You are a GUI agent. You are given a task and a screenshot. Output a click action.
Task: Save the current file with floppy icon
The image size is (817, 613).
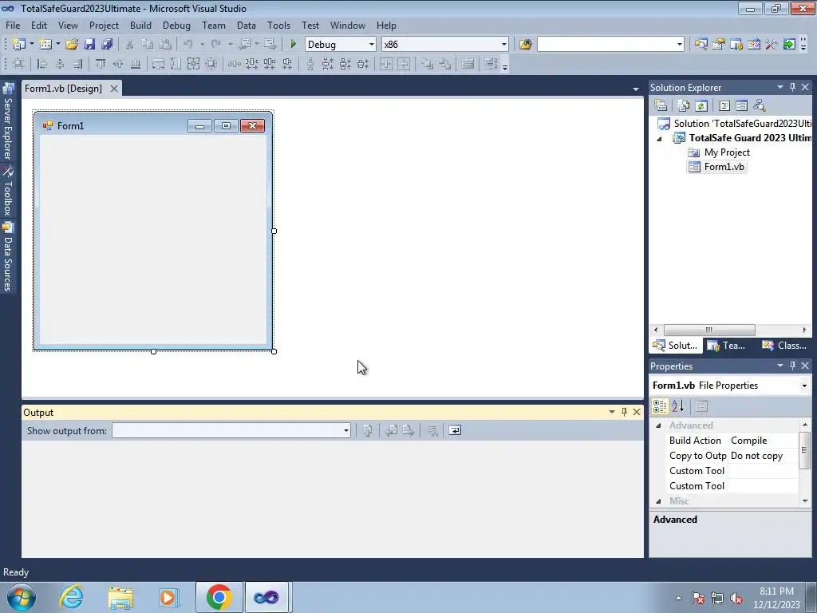pos(89,45)
